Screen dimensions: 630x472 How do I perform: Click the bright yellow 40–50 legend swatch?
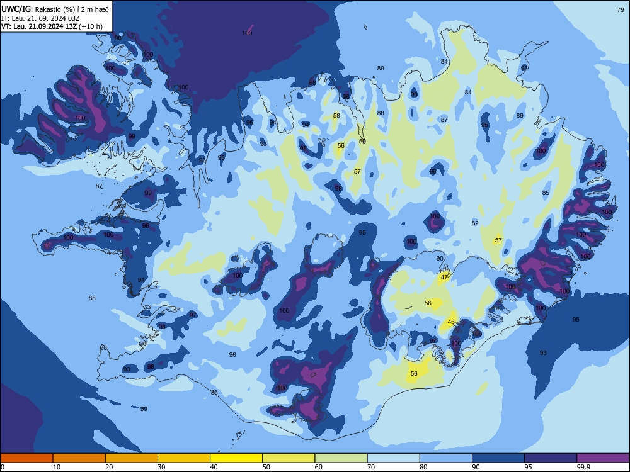(x=236, y=458)
